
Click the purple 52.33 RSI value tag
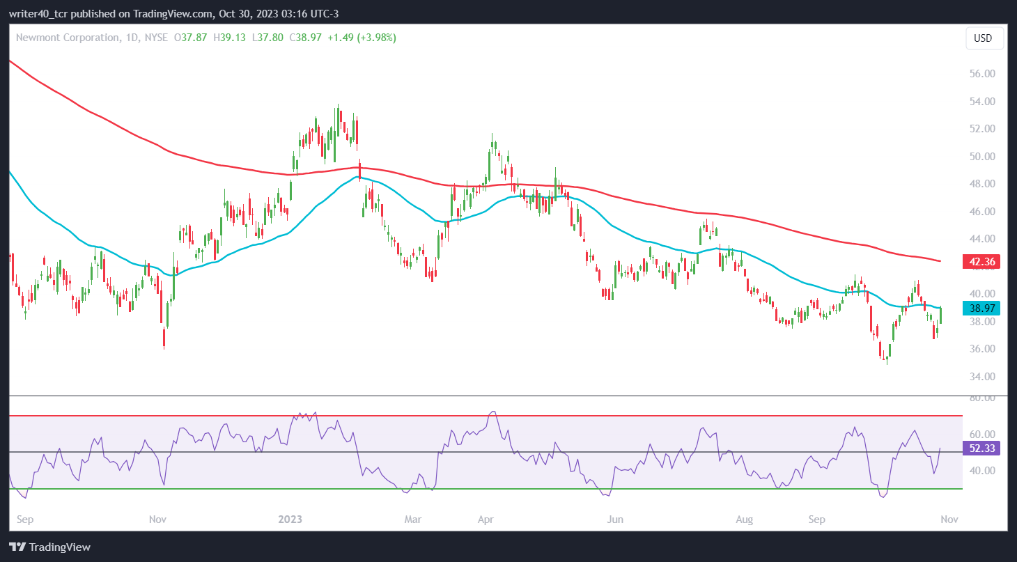click(x=981, y=448)
